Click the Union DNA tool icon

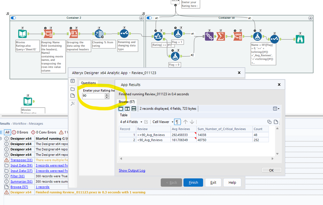pyautogui.click(x=209, y=36)
